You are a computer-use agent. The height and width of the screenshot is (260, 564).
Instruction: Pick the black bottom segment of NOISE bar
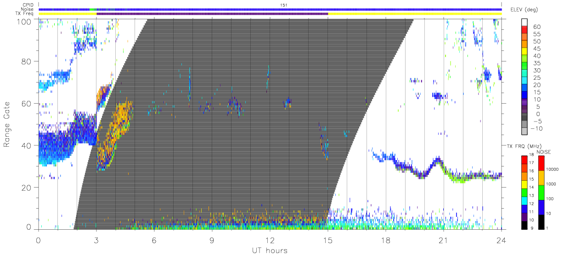541,221
